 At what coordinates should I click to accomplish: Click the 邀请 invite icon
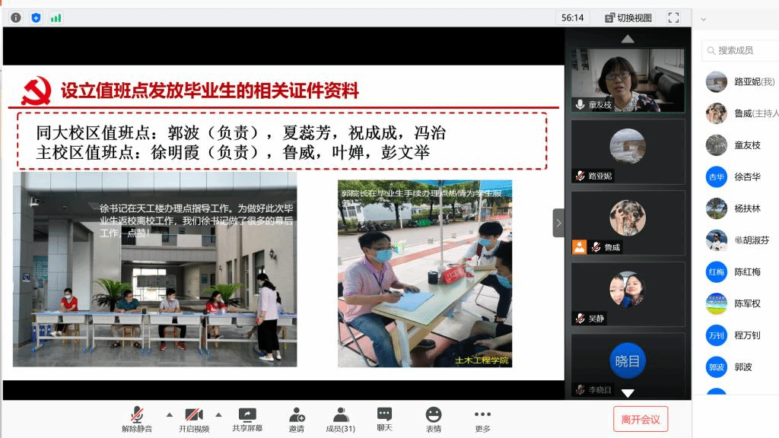297,419
